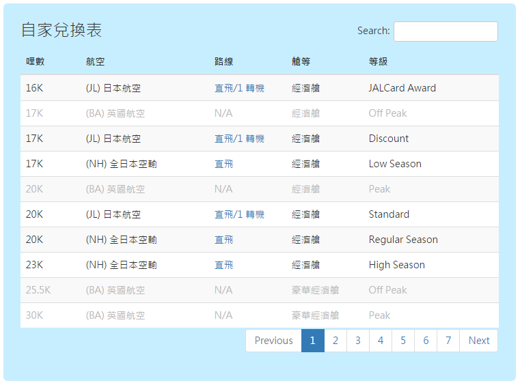Viewport: 520px width, 385px height.
Task: Sort by the 等級 column header
Action: tap(378, 61)
